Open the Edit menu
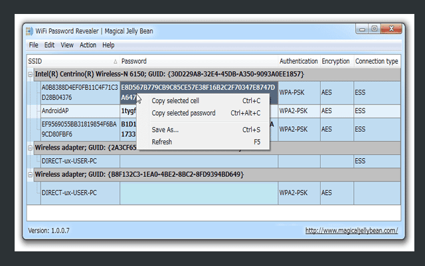 (x=50, y=45)
